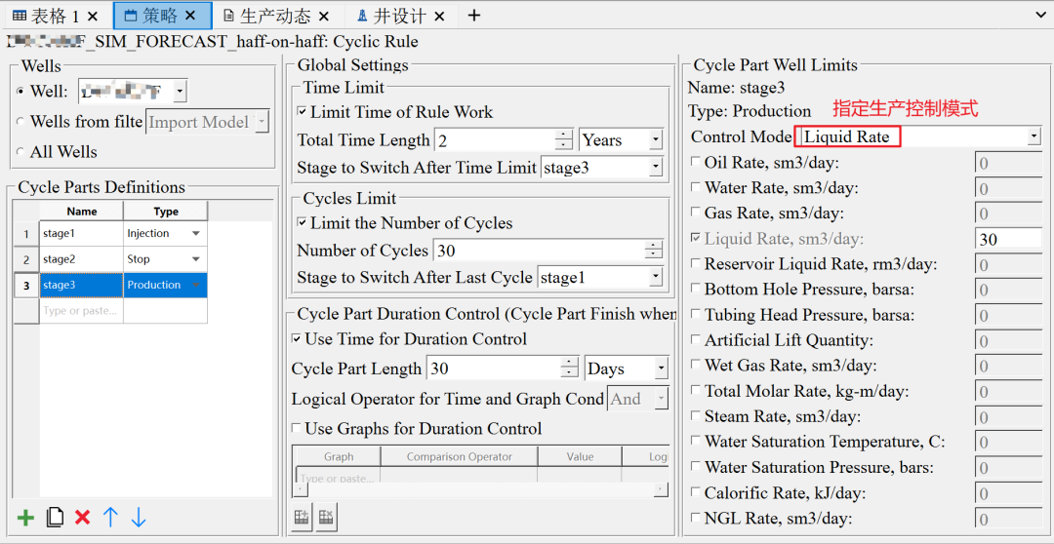The height and width of the screenshot is (544, 1054).
Task: Click the plus icon to add new tab
Action: point(474,16)
